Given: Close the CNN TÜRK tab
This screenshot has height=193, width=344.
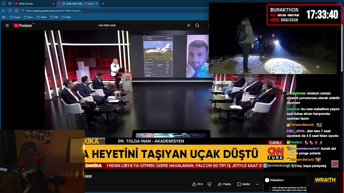Looking at the screenshot, I should 96,3.
